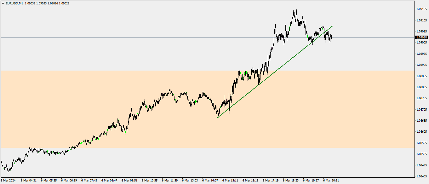Click the '6 Mar 15:11' time label

click(230, 181)
